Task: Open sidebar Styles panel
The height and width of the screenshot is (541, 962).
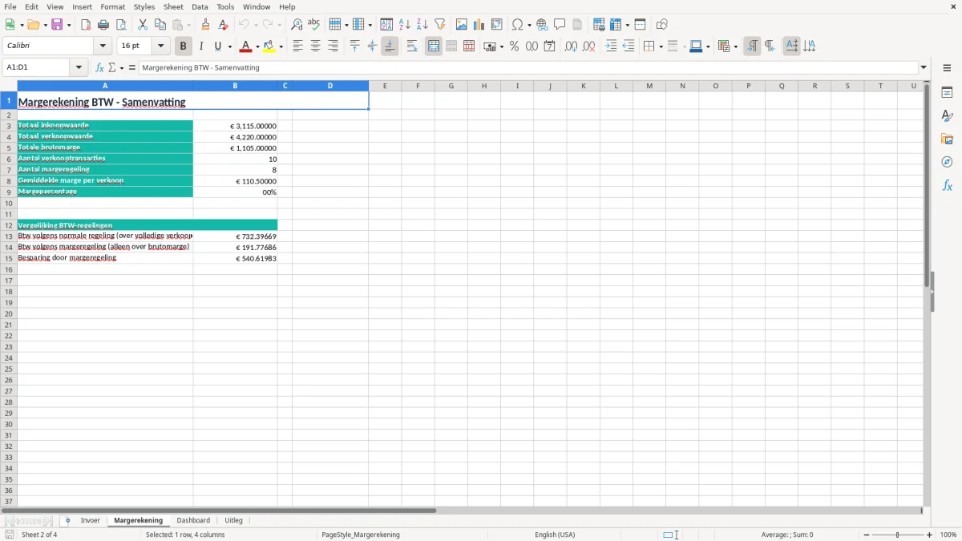Action: click(947, 116)
